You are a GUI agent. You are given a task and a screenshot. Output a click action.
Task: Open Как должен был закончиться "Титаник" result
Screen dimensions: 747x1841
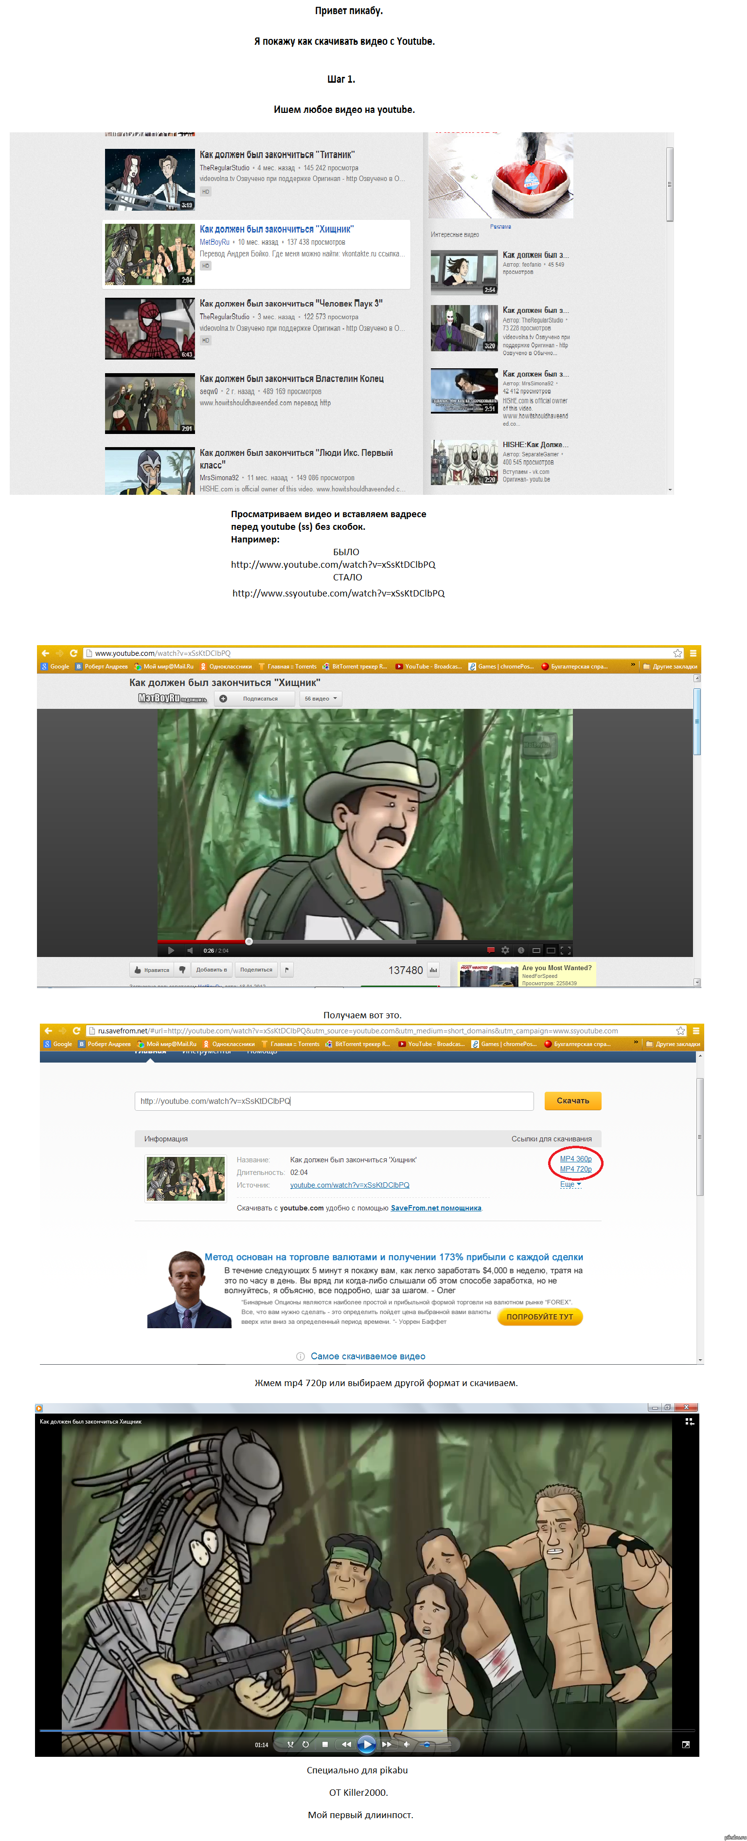click(x=277, y=154)
